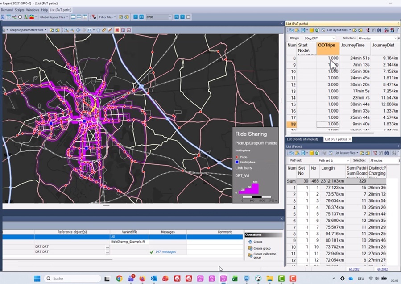This screenshot has width=401, height=284.
Task: Click the Windows taskbar search box
Action: (x=73, y=278)
